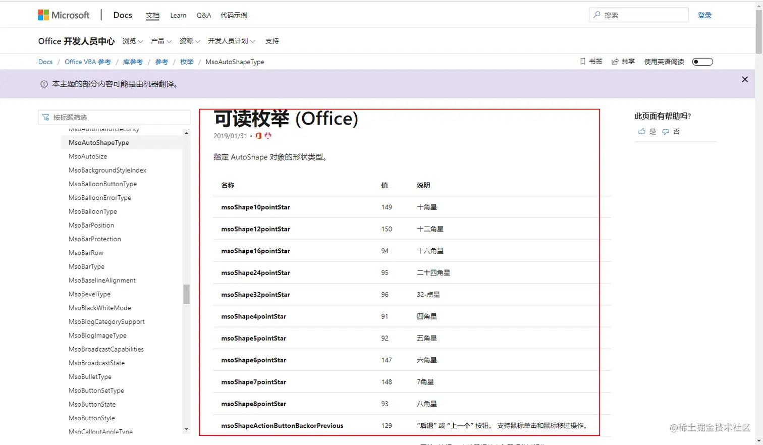Open Office 开发人员中心 home link
This screenshot has width=763, height=445.
76,41
